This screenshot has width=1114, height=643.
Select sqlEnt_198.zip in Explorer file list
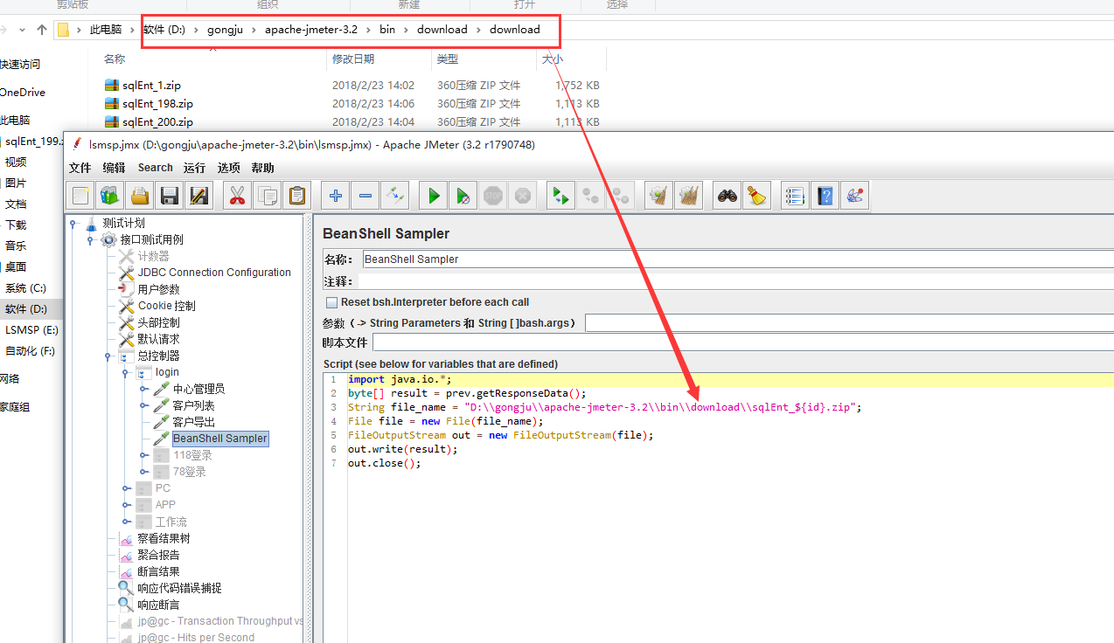[x=157, y=104]
